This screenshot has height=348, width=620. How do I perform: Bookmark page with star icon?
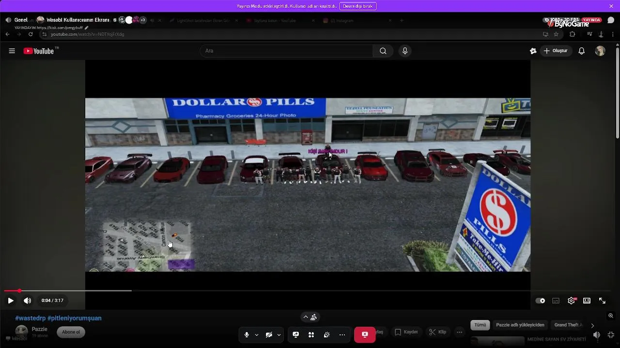[556, 34]
